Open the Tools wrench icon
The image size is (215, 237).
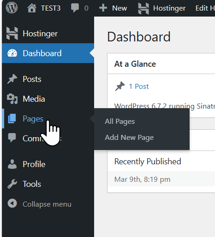(12, 184)
